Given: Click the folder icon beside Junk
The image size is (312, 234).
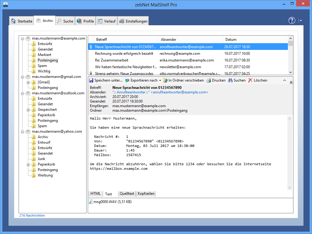Looking at the screenshot, I should [x=34, y=159].
